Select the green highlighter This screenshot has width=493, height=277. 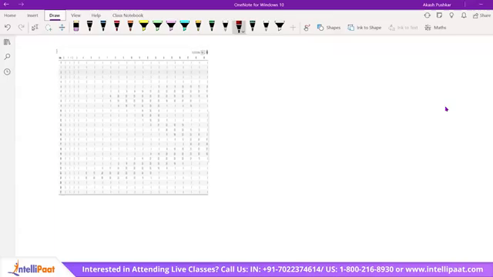[157, 26]
